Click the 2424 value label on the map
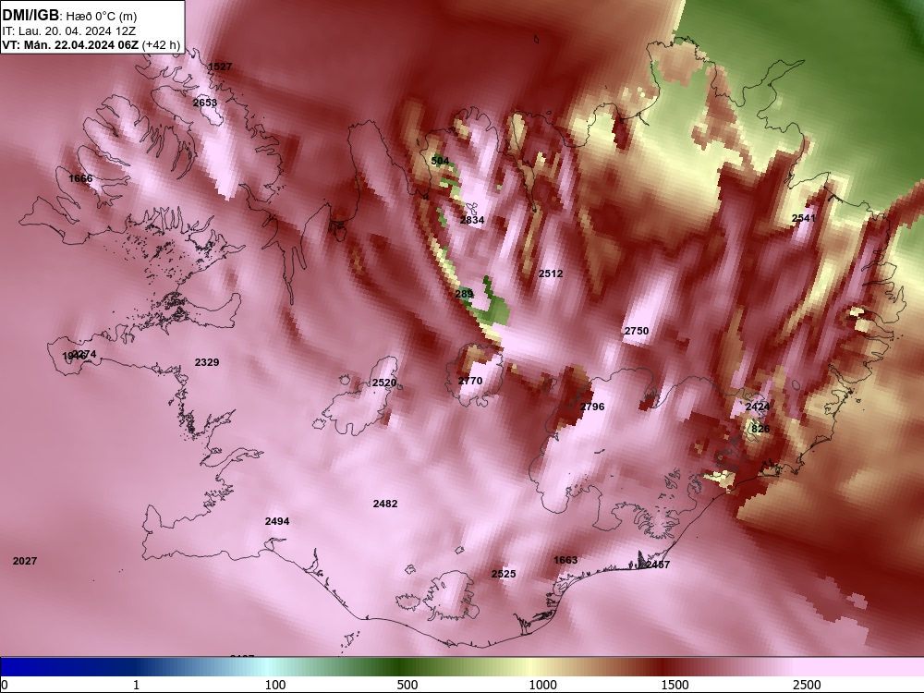The height and width of the screenshot is (693, 924). coord(758,407)
